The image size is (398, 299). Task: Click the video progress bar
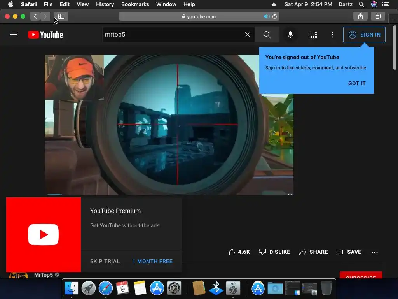tap(169, 195)
